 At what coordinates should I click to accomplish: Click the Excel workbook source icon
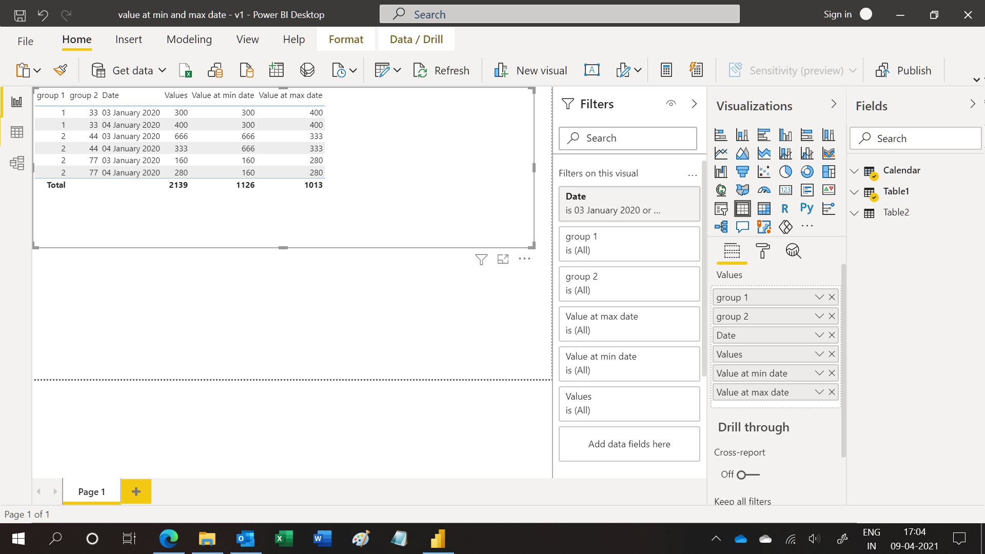click(x=185, y=70)
